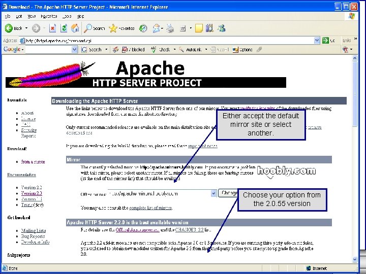Open the Back button history dropdown
This screenshot has width=366, height=274.
26,28
